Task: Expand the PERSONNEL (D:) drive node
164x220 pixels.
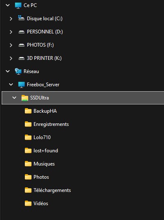Action: coord(11,32)
